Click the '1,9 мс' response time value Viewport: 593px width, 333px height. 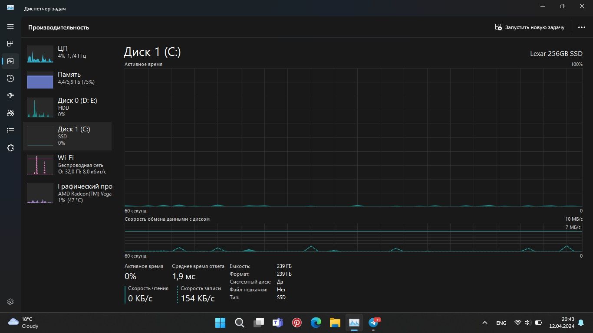tap(184, 277)
